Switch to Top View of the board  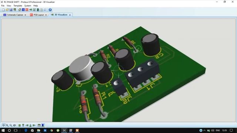click(x=20, y=125)
